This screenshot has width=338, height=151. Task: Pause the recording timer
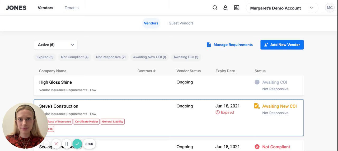click(x=67, y=144)
